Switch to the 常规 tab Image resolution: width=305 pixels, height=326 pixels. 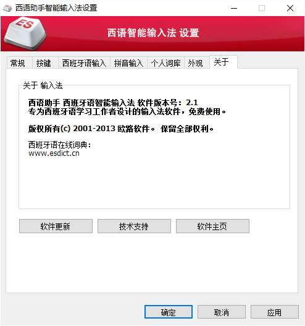click(18, 63)
